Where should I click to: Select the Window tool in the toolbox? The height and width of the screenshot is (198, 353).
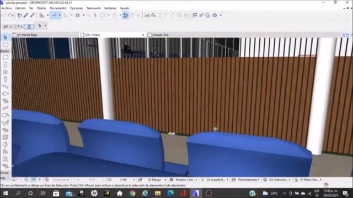(6, 72)
